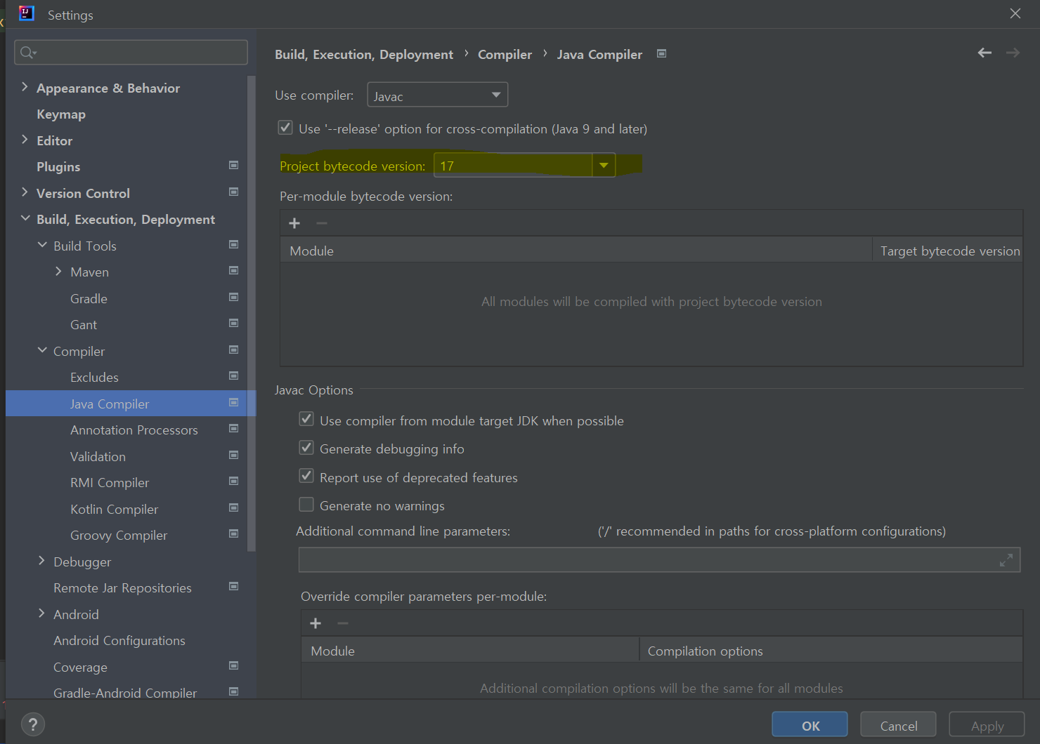Add a per-module compiler parameter override
The height and width of the screenshot is (744, 1040).
pyautogui.click(x=316, y=623)
